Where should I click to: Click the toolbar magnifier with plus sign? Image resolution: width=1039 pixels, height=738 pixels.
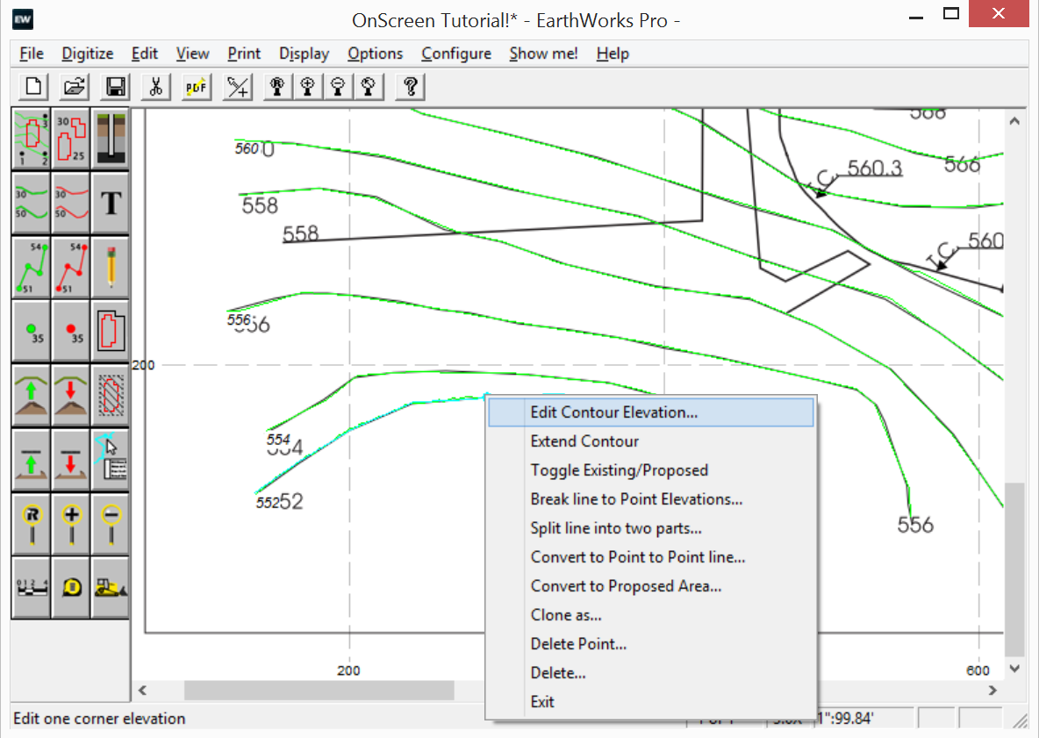[307, 87]
